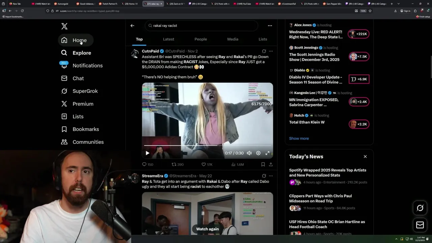Join Kangmin Lee space with +2.4K
The width and height of the screenshot is (432, 243).
pyautogui.click(x=359, y=102)
